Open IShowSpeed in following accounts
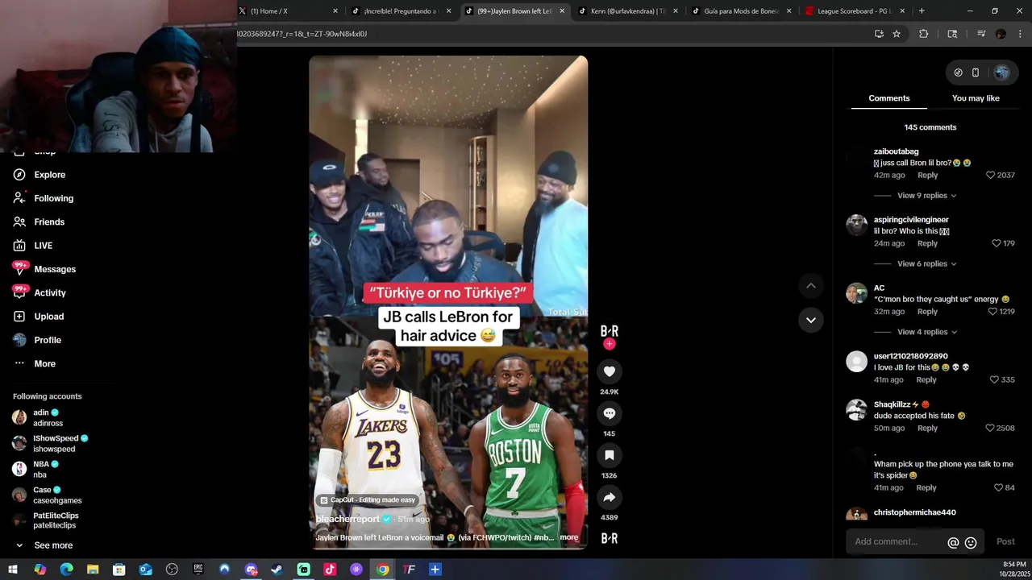 tap(50, 443)
